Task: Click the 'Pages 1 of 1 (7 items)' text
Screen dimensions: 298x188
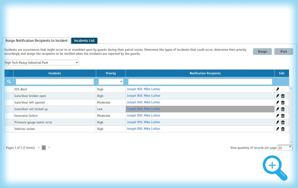Action: click(x=20, y=147)
